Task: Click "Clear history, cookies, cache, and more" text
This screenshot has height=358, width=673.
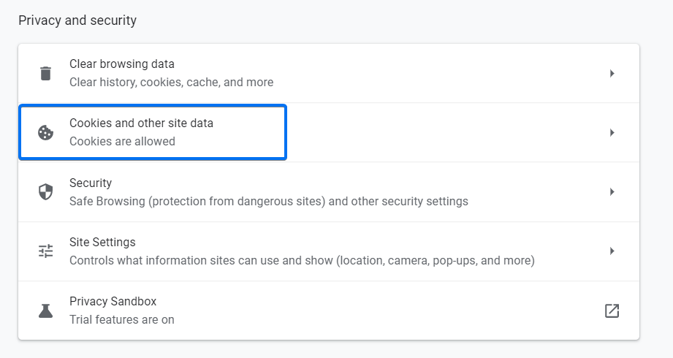Action: pos(171,83)
